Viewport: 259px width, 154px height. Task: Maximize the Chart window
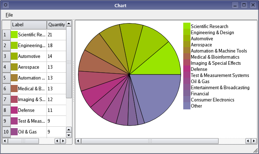click(x=244, y=5)
